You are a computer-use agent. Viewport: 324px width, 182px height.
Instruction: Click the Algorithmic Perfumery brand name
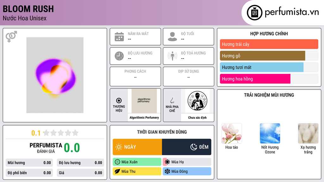[144, 118]
